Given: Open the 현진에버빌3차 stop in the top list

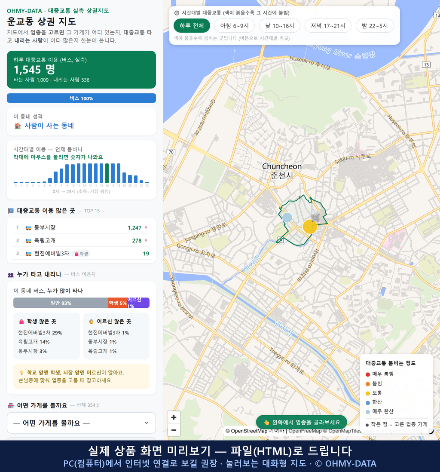Looking at the screenshot, I should pyautogui.click(x=81, y=254).
